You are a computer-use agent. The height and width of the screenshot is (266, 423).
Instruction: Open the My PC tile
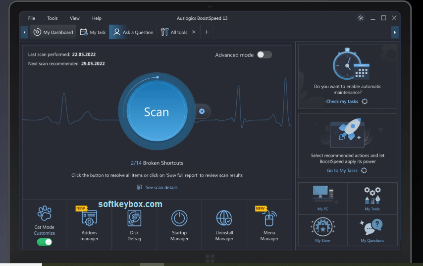tap(323, 198)
